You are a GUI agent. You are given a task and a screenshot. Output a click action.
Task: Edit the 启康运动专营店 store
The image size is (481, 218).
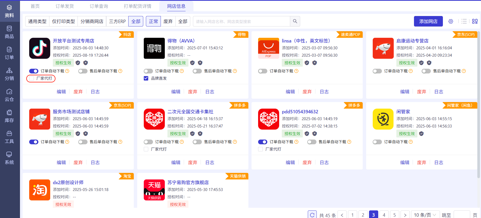click(x=405, y=92)
